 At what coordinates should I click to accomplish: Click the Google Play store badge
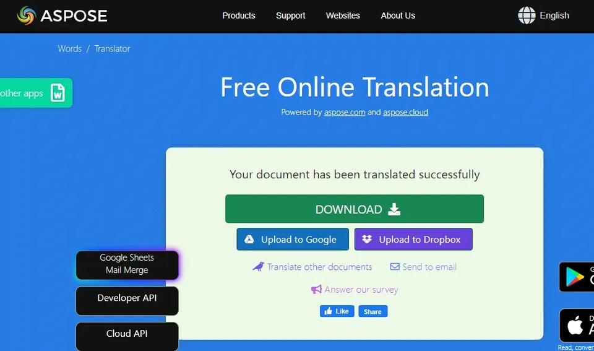pos(577,277)
